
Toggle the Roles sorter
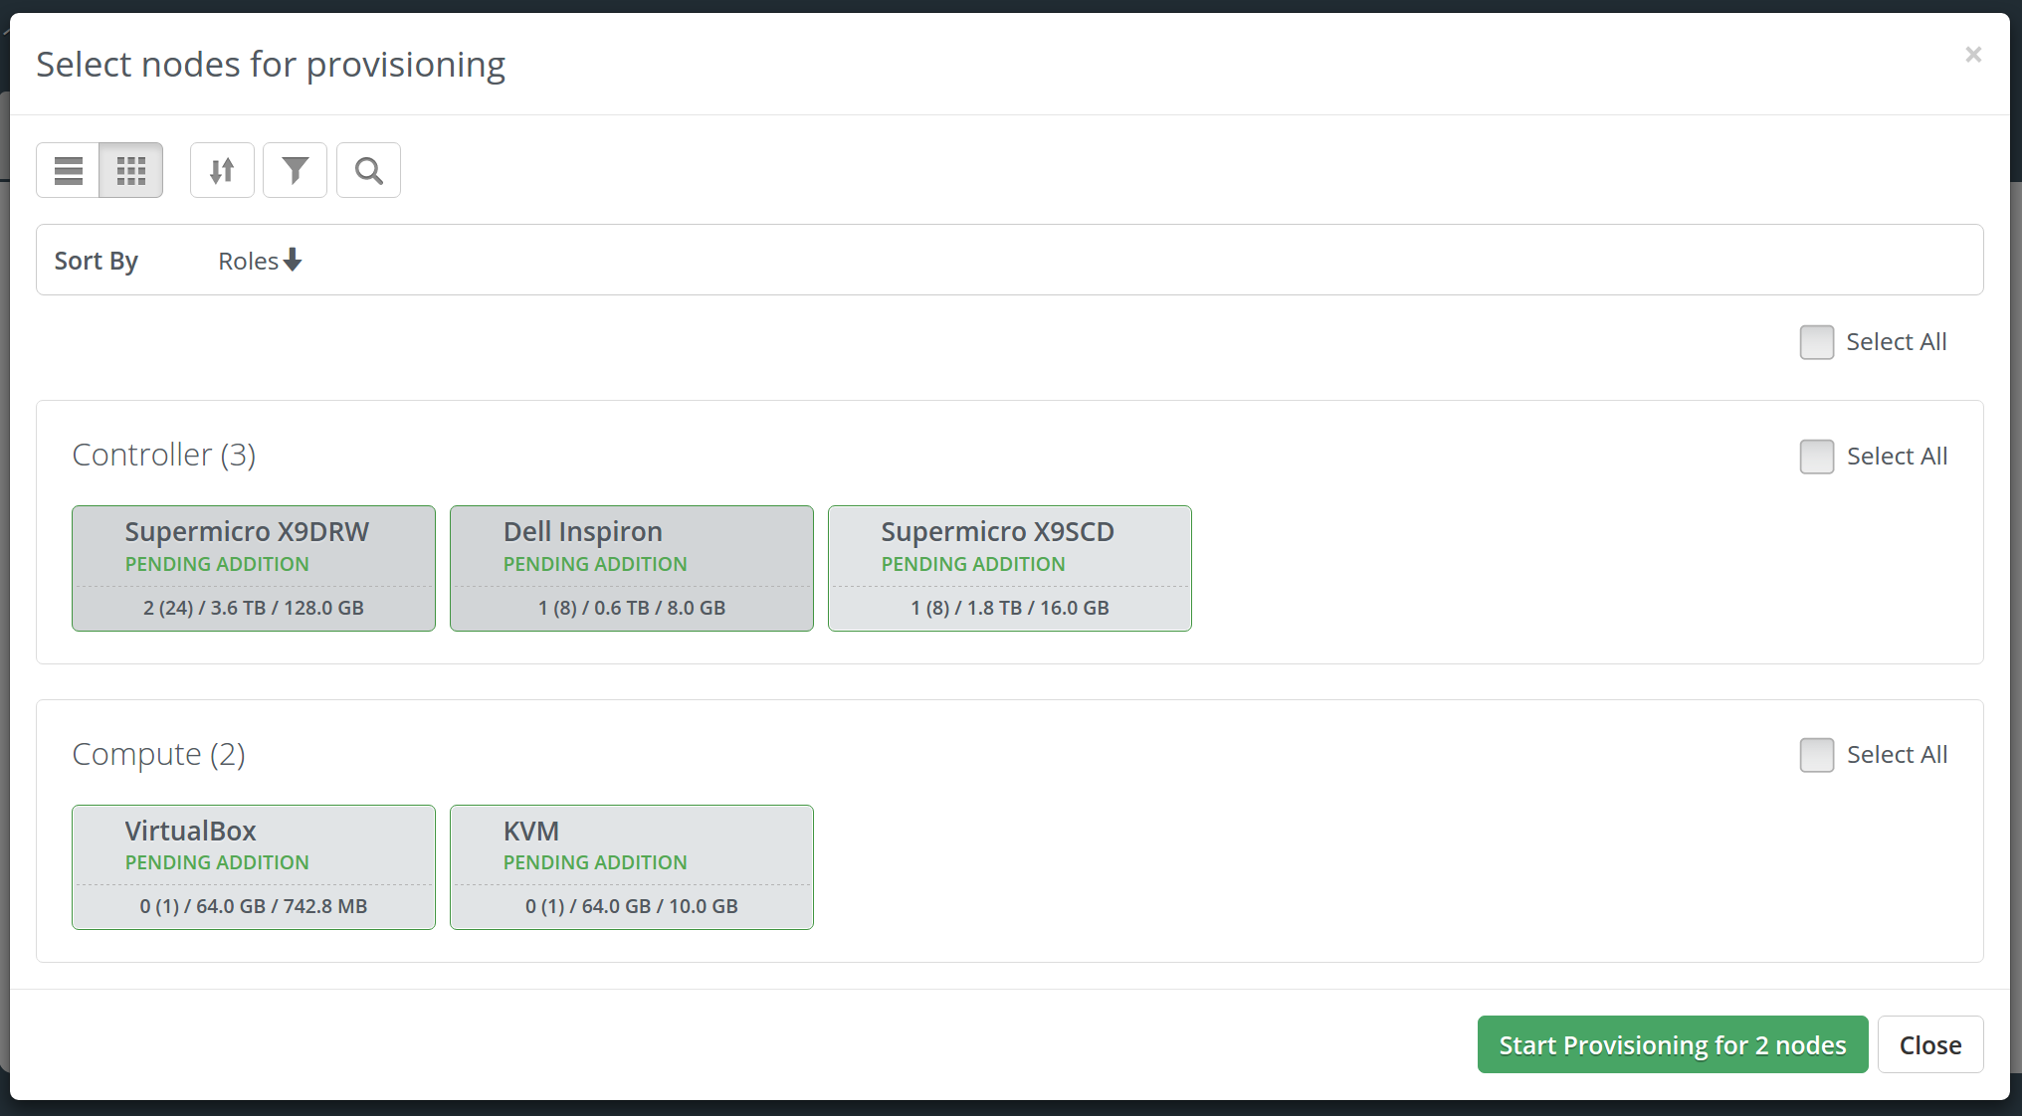[249, 261]
